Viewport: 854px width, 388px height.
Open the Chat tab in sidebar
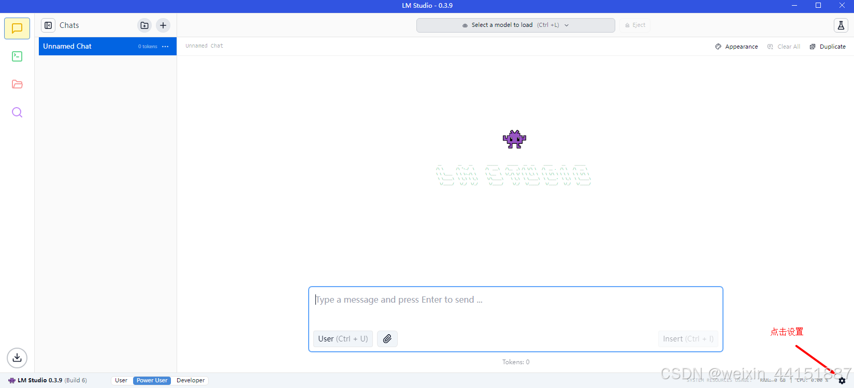pos(17,28)
